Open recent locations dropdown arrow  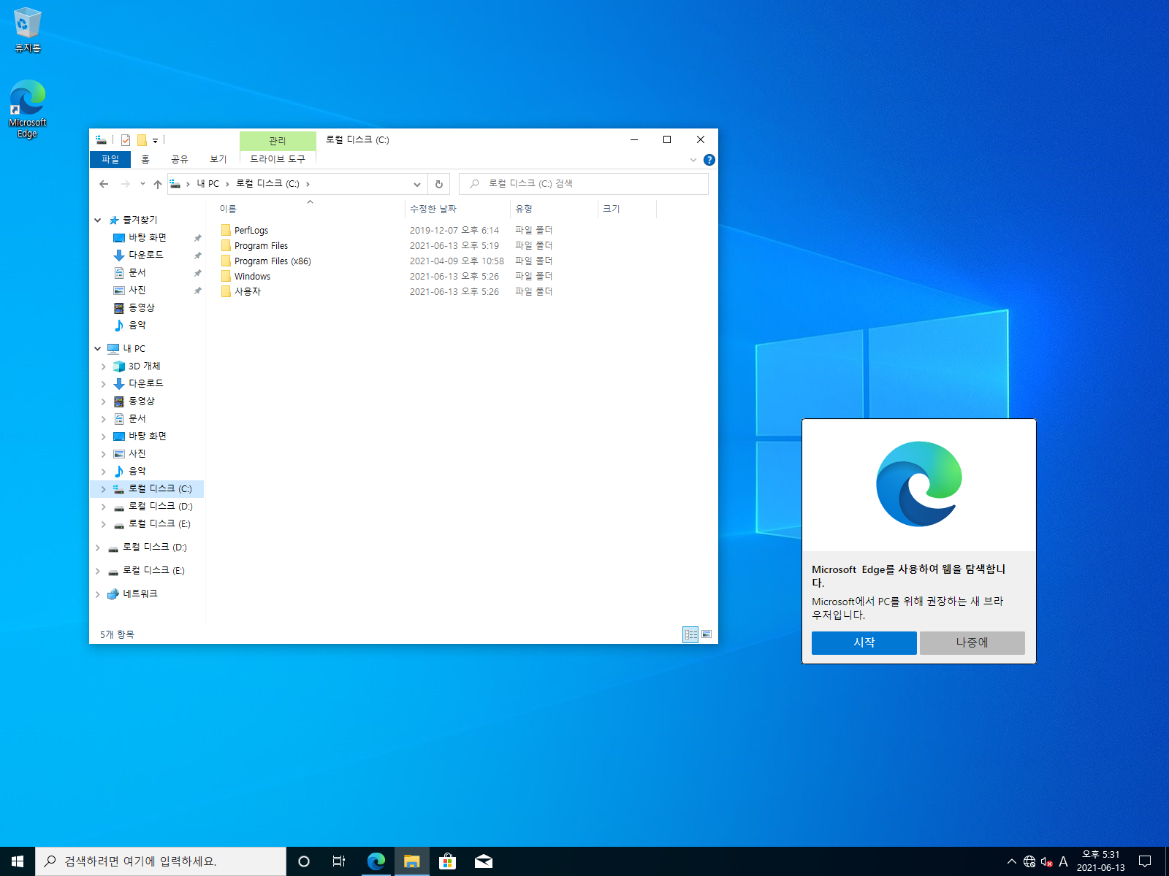point(142,184)
